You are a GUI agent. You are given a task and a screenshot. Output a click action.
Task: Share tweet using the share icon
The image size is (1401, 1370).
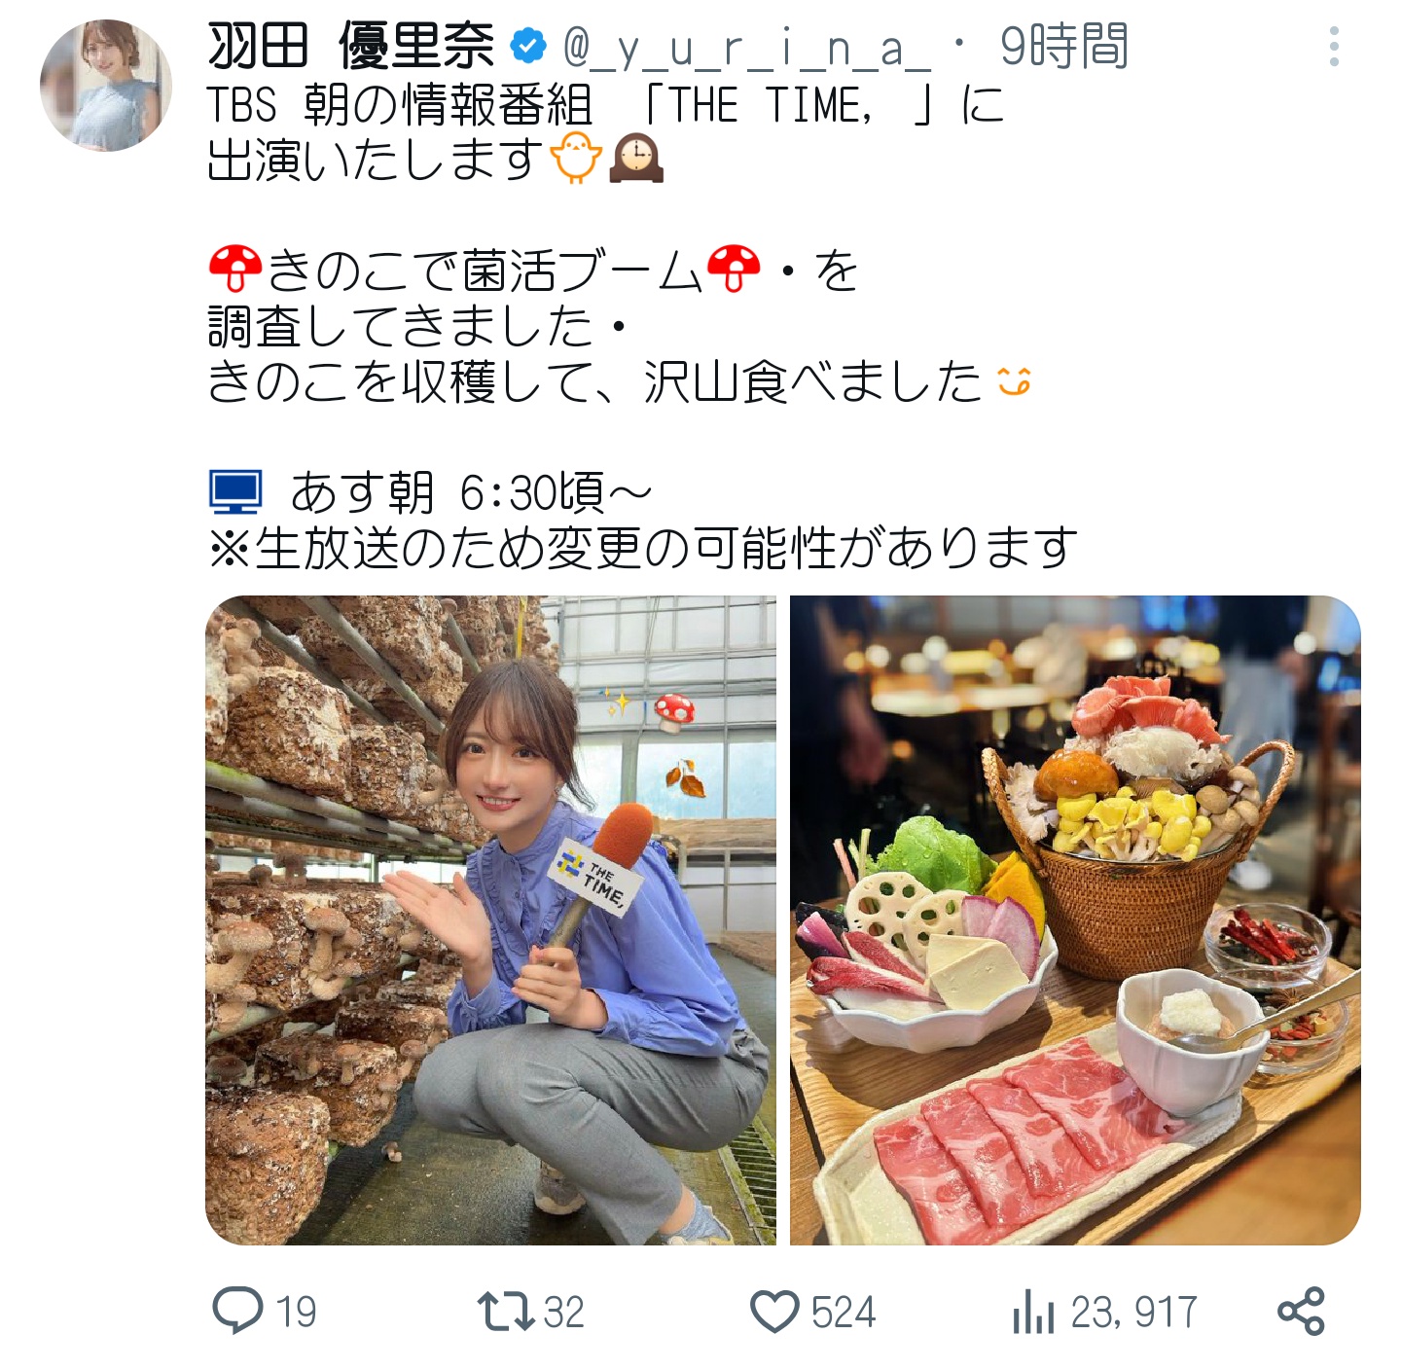pos(1301,1311)
